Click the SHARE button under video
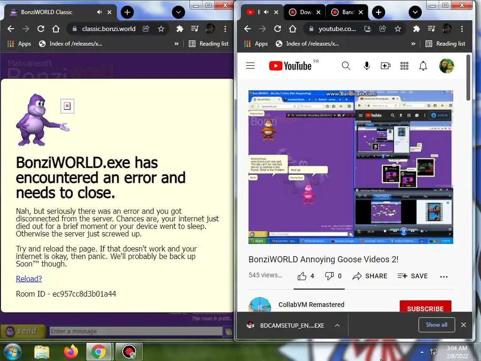Image resolution: width=481 pixels, height=361 pixels. pyautogui.click(x=370, y=276)
